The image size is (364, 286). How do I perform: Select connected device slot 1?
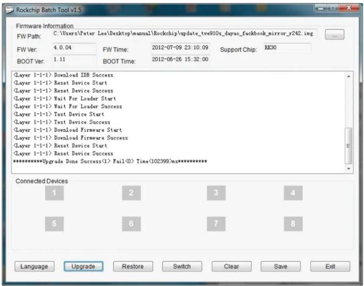54,193
